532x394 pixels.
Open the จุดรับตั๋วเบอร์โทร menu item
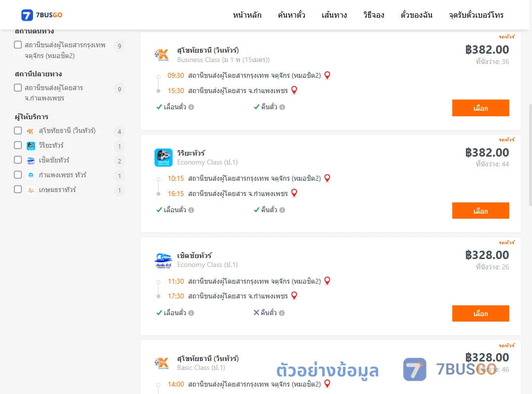tap(476, 15)
